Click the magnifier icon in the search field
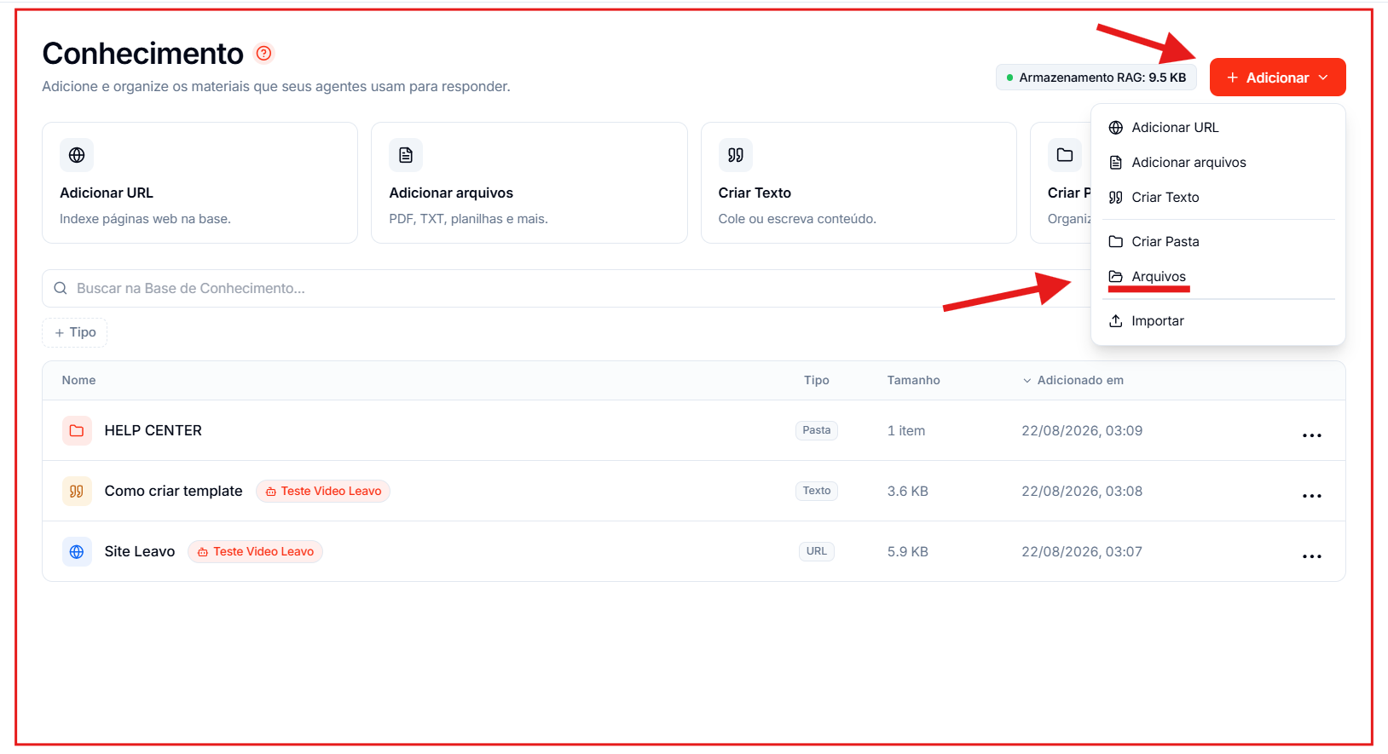Image resolution: width=1388 pixels, height=754 pixels. point(61,288)
